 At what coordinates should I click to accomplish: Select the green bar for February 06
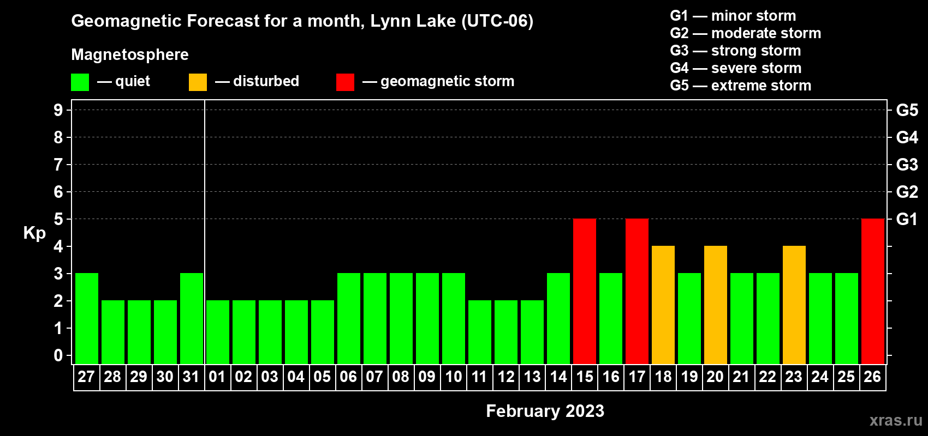click(x=349, y=318)
